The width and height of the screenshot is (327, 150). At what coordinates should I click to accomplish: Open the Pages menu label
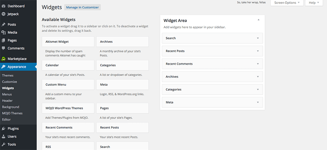[x=12, y=40]
